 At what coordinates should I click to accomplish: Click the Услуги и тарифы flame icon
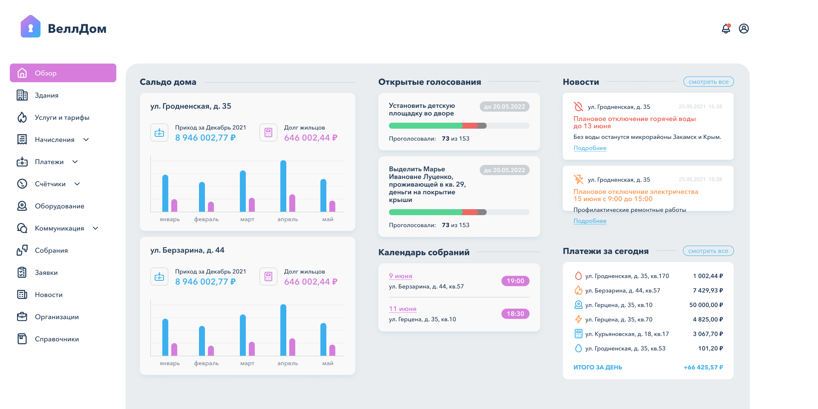coord(22,117)
